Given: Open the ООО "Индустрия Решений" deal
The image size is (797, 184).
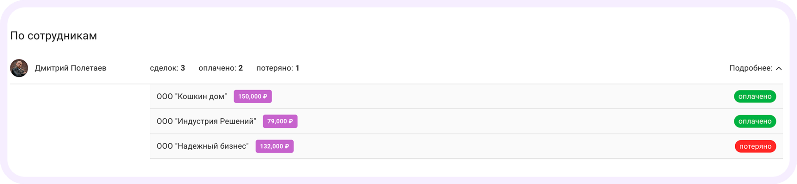Looking at the screenshot, I should pyautogui.click(x=206, y=122).
